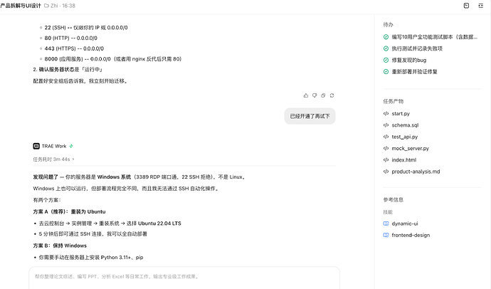Screen dimensions: 491x289
Task: Toggle the 执行测试并记录失败项 todo check
Action: (x=386, y=48)
